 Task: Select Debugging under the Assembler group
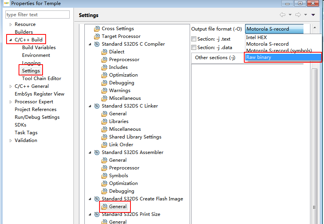(122, 191)
